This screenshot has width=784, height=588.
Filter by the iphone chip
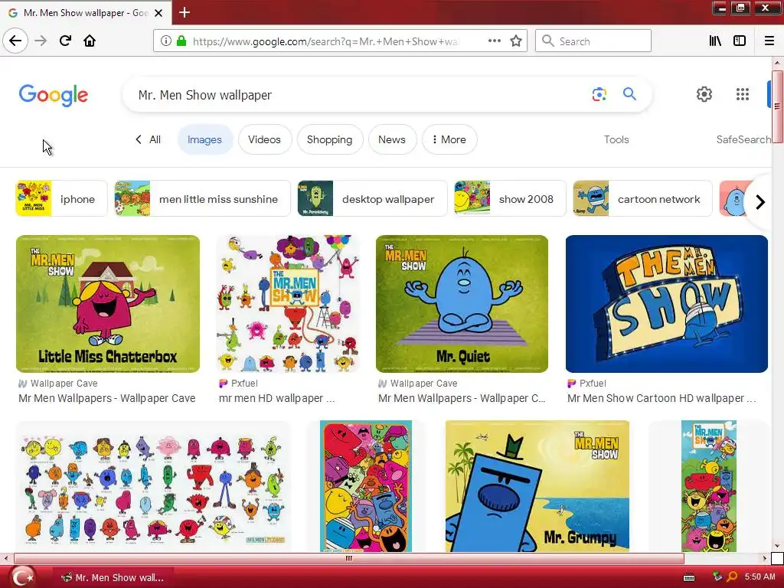pos(61,198)
